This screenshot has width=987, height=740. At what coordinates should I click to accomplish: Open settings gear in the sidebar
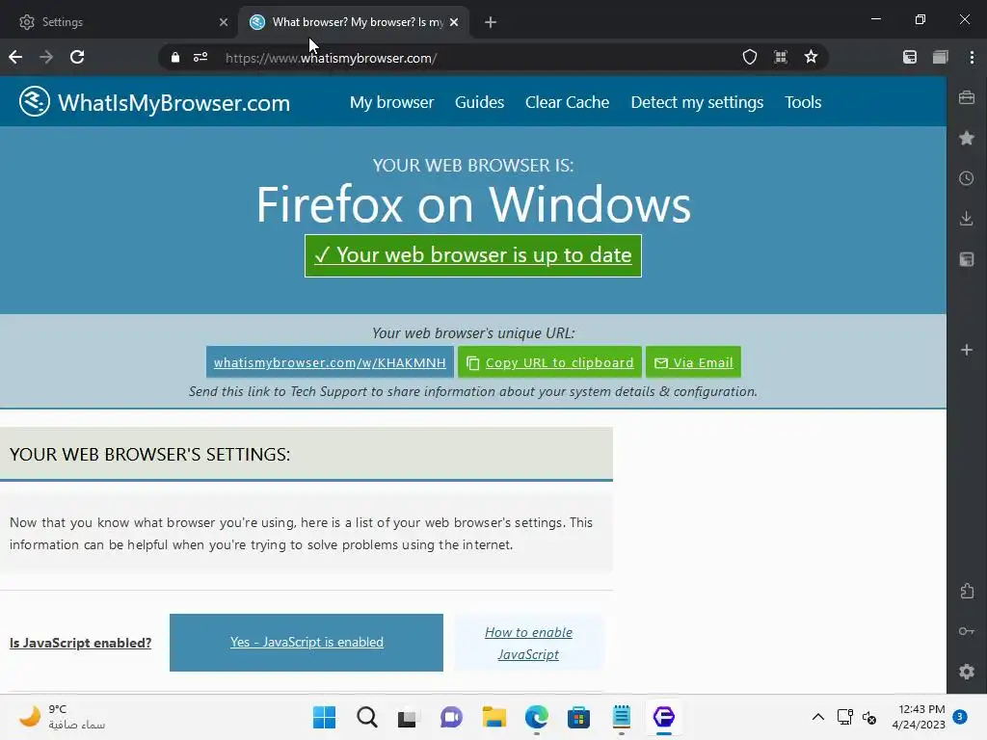pyautogui.click(x=967, y=672)
